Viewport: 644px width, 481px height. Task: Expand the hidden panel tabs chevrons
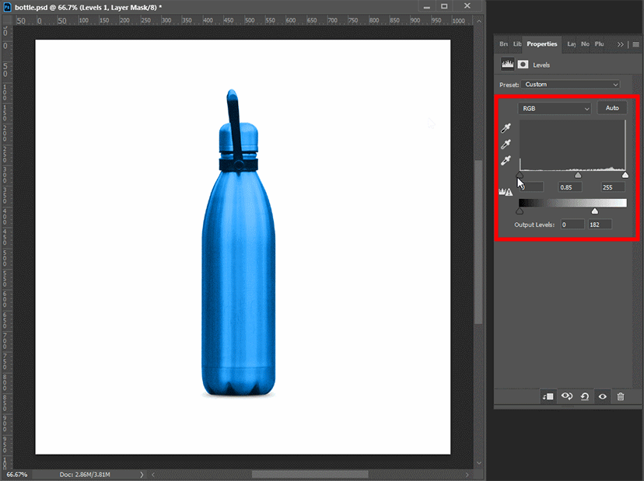pos(620,44)
